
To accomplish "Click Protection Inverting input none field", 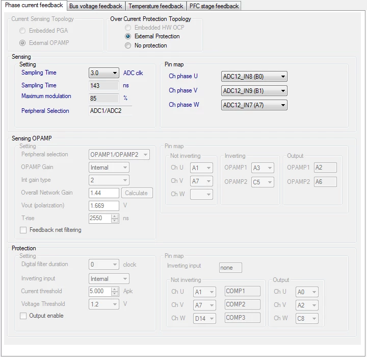I will point(230,268).
